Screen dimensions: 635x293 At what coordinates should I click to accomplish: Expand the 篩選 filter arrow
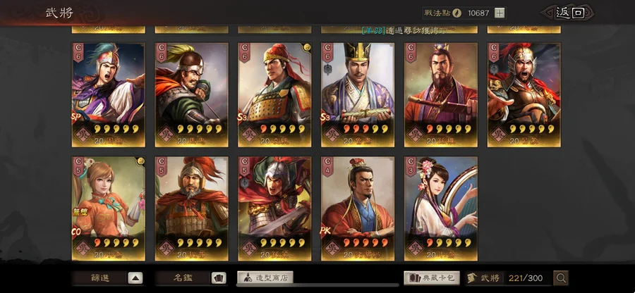pos(135,278)
